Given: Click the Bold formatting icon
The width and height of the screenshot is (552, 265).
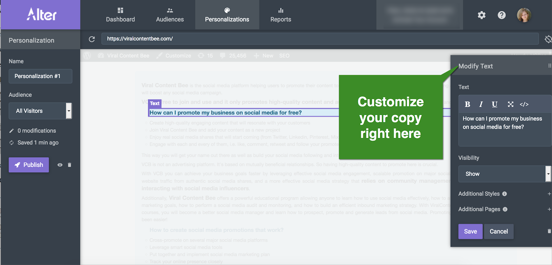Looking at the screenshot, I should (467, 104).
